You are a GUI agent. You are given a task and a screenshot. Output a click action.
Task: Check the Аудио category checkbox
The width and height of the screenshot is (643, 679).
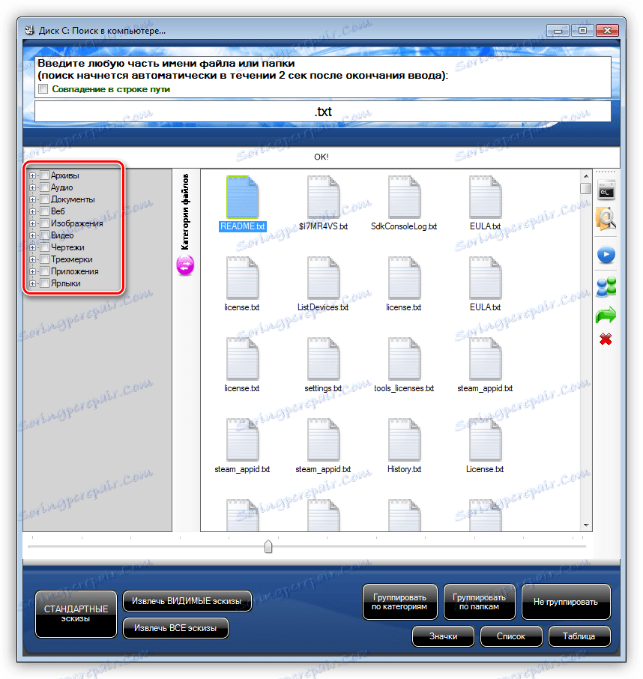45,187
